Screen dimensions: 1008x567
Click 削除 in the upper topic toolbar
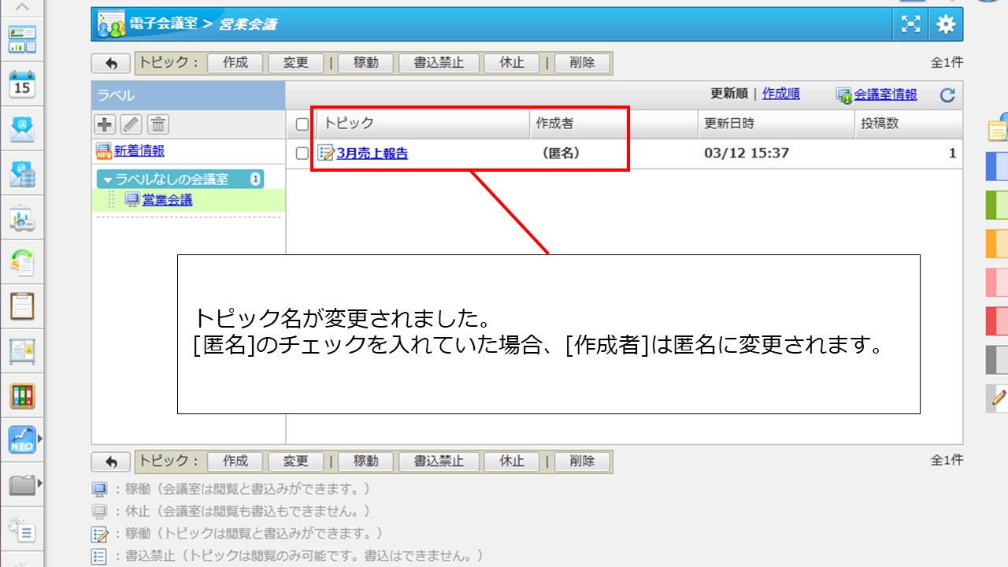(582, 63)
